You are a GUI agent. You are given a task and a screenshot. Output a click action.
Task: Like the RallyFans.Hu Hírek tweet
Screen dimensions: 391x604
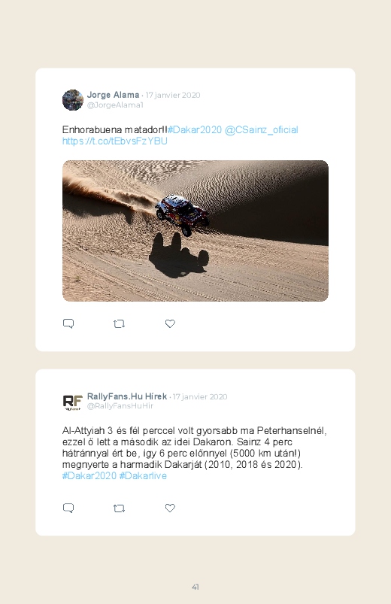(x=170, y=508)
